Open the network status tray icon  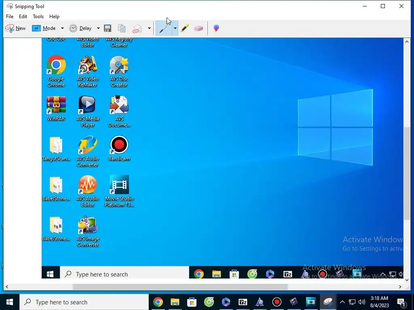pyautogui.click(x=352, y=302)
